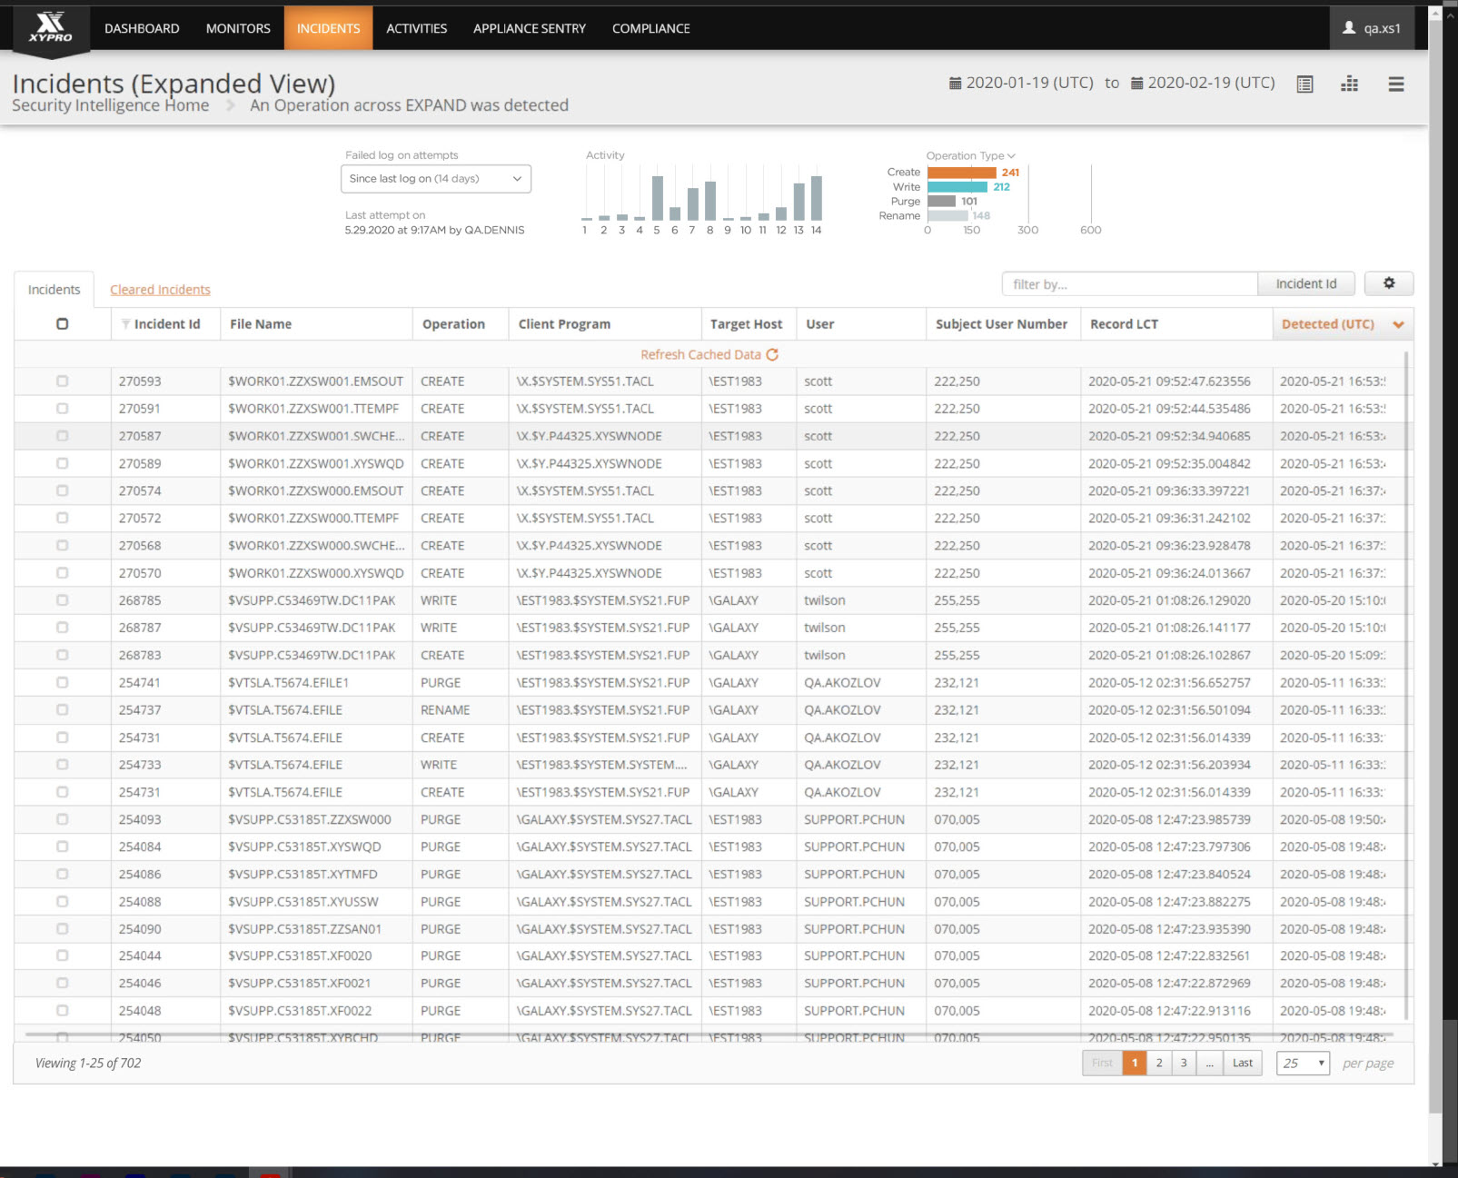
Task: Select all incidents header checkbox
Action: (62, 323)
